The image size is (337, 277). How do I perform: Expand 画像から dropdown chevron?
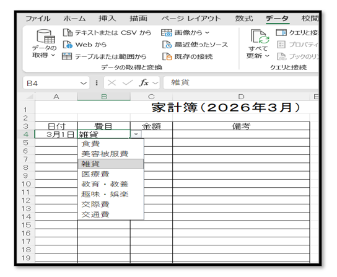207,33
